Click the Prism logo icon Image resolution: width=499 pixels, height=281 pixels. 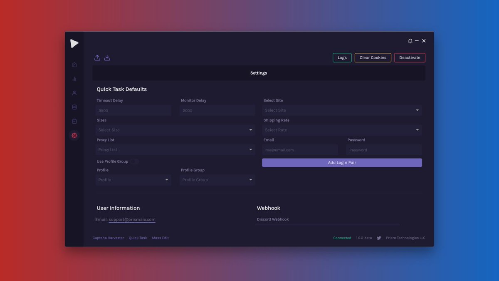click(x=74, y=43)
